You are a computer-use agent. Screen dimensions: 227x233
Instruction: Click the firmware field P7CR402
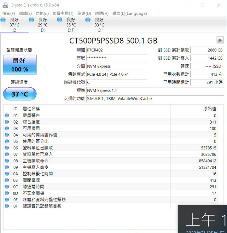[x=117, y=50]
